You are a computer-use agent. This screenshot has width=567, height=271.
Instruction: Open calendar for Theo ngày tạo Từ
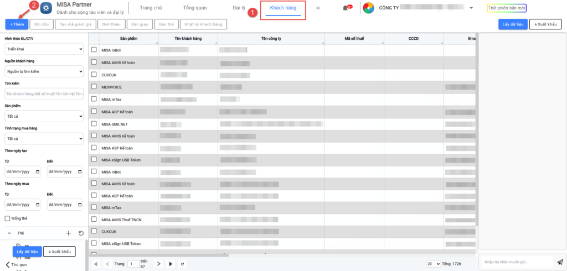[38, 171]
